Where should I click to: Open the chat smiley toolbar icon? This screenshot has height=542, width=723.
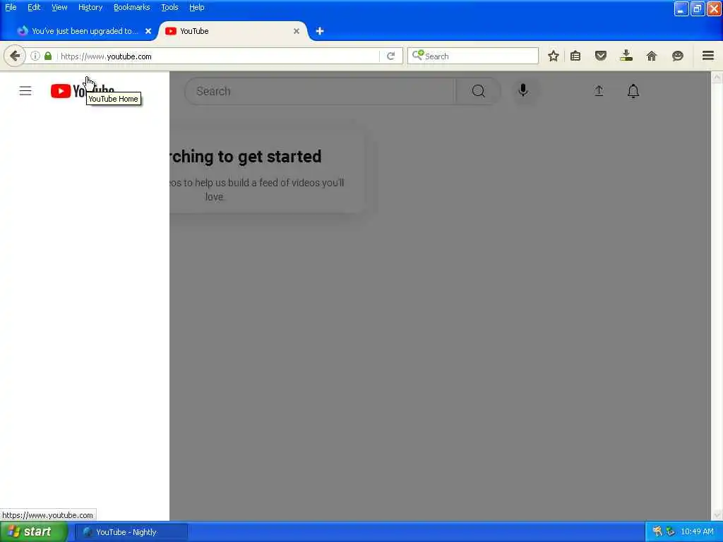677,56
